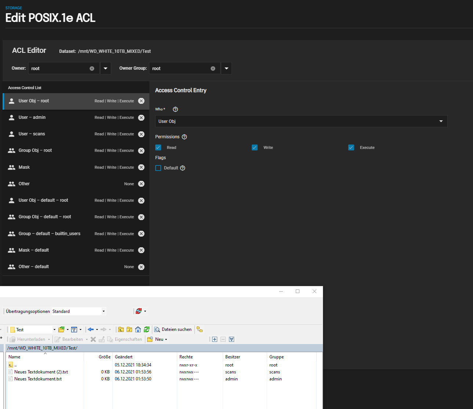This screenshot has width=473, height=409.
Task: Sort WinSCP files by Größe column
Action: coord(98,357)
